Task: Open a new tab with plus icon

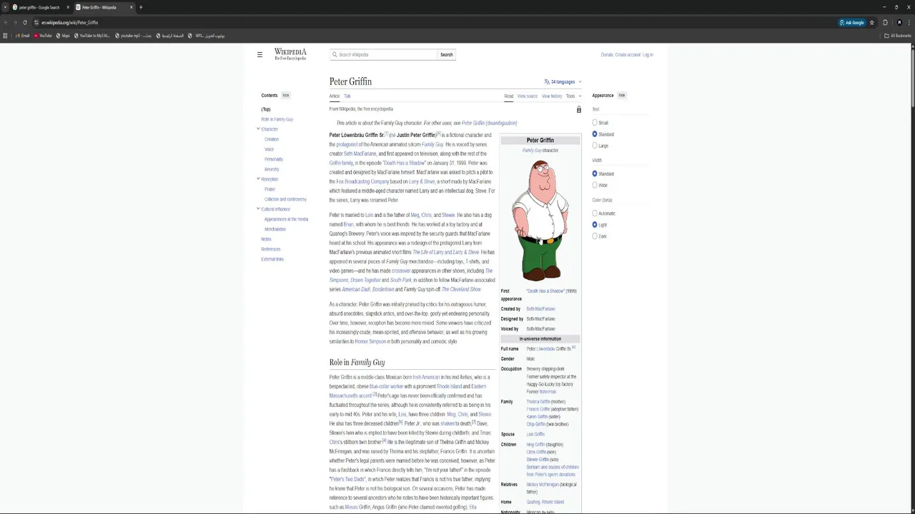Action: click(141, 7)
